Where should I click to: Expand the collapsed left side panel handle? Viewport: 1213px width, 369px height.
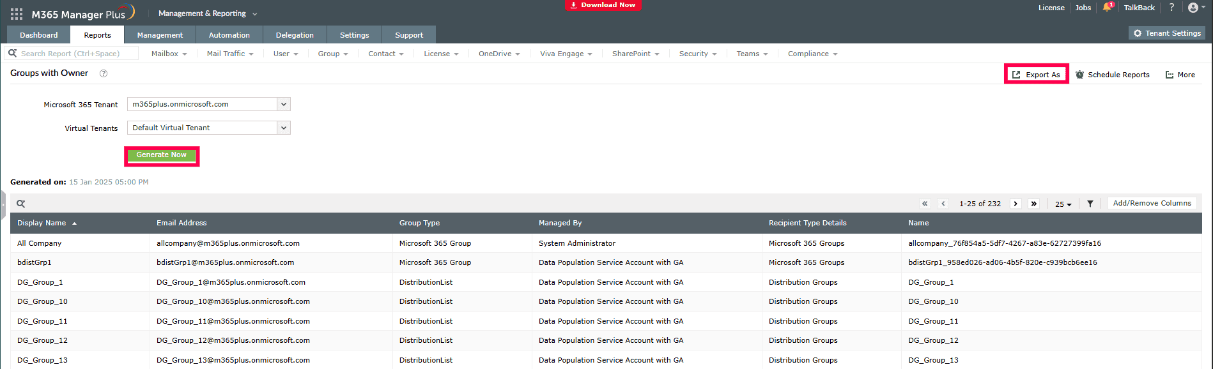3,205
